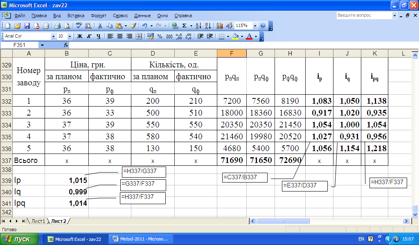This screenshot has height=245, width=419.
Task: Open the Правка menu
Action: [x=39, y=16]
